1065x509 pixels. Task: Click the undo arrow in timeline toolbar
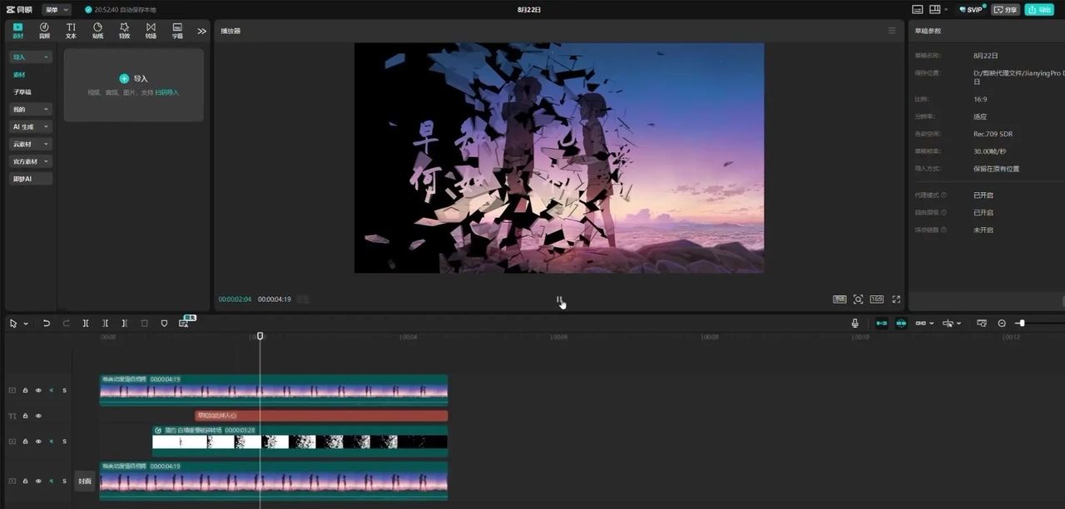47,324
